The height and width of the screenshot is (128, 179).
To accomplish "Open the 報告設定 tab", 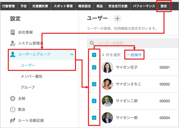I will pyautogui.click(x=85, y=6).
